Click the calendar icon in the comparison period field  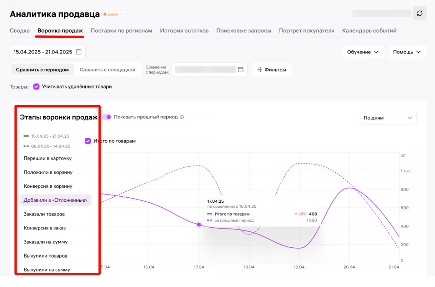point(241,69)
